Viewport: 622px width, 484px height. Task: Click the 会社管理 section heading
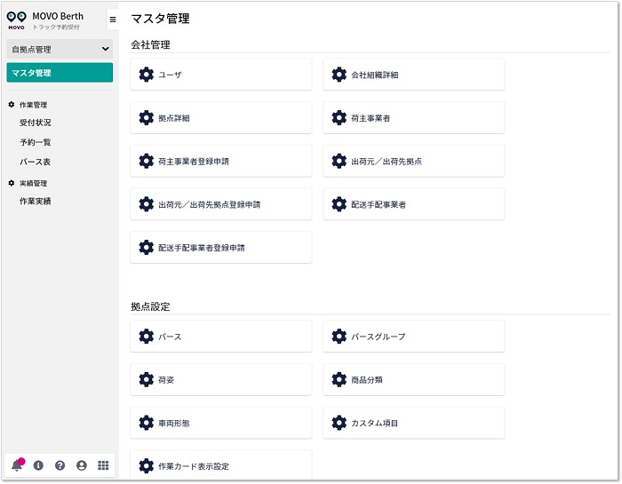click(x=150, y=44)
